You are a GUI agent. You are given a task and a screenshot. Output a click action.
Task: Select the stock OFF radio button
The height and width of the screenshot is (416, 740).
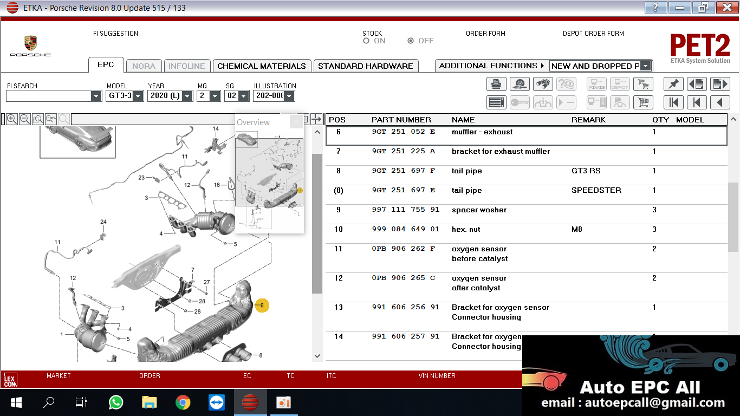click(x=411, y=41)
